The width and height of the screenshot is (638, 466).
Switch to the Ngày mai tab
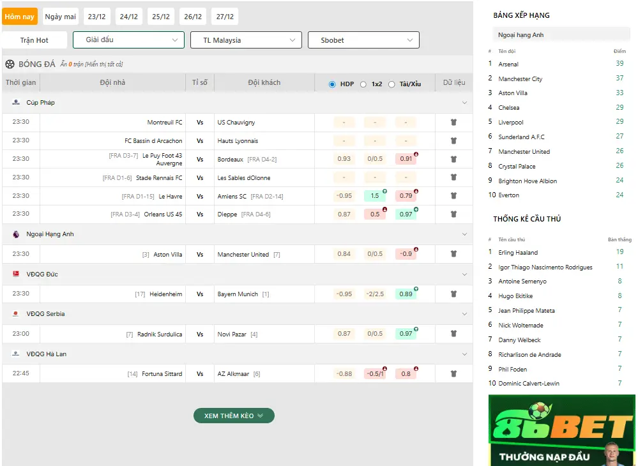point(60,17)
